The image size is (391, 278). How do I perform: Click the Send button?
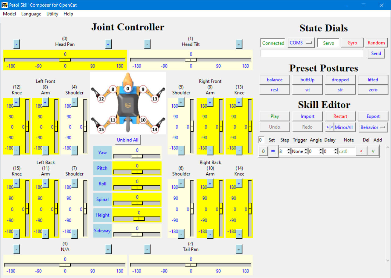click(x=376, y=53)
